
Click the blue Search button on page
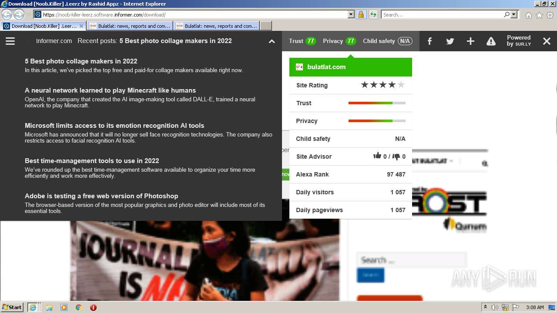click(370, 275)
